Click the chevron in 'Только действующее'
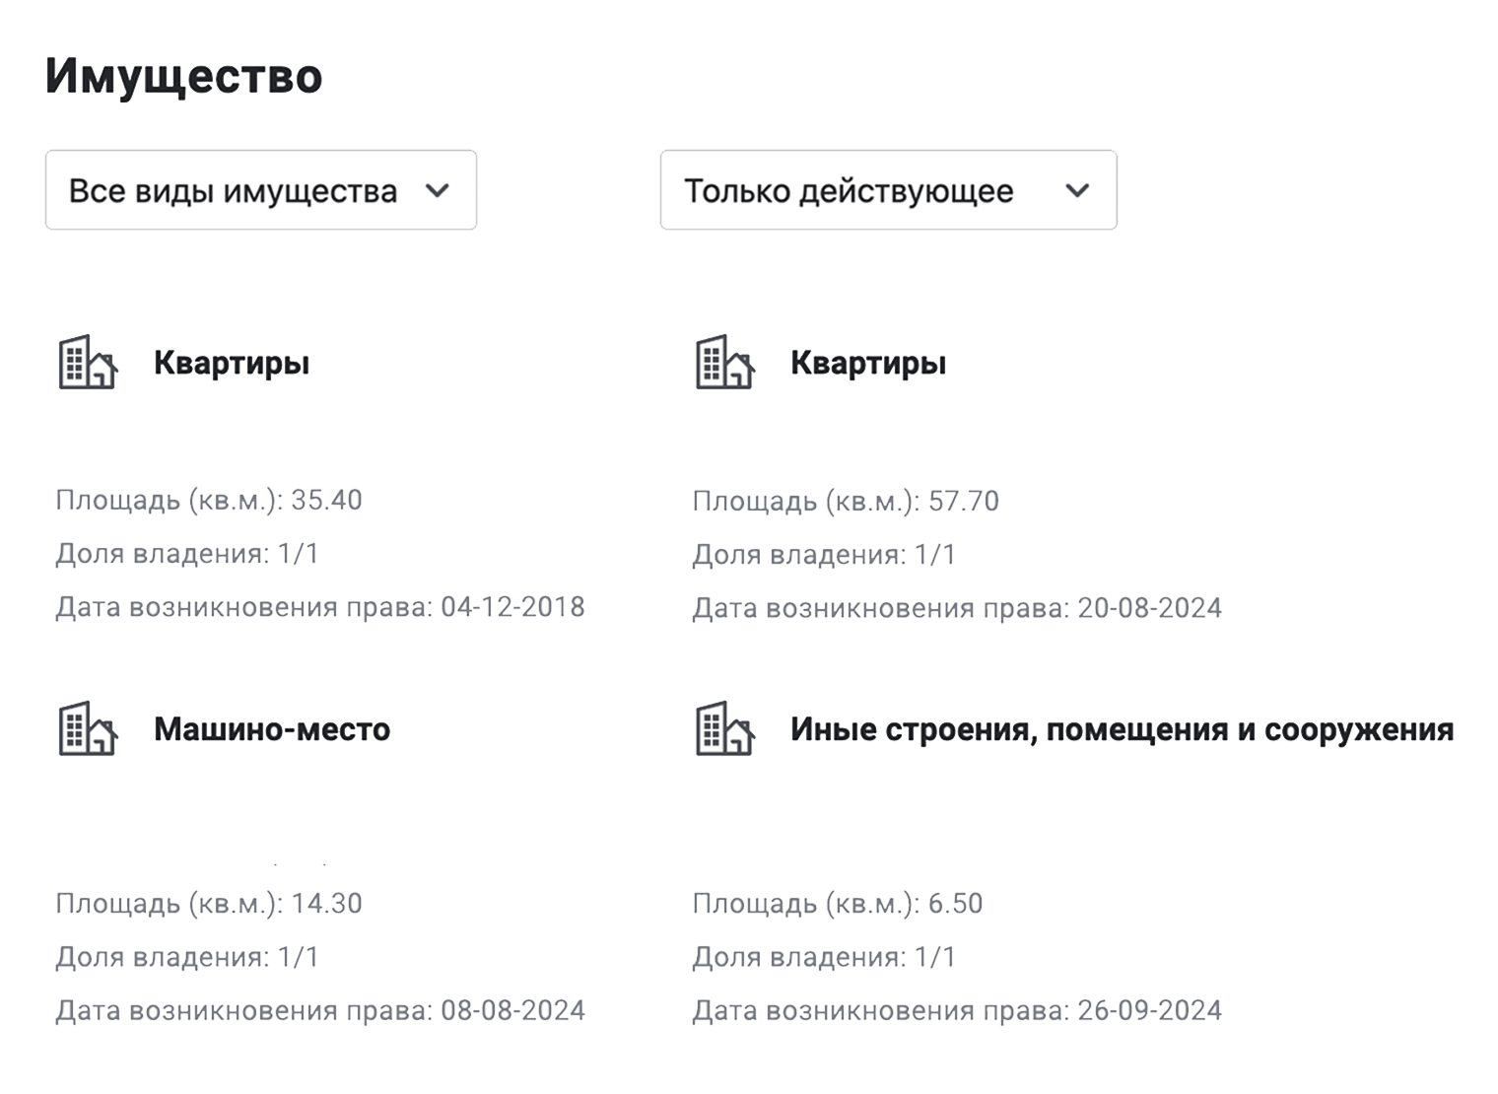This screenshot has width=1498, height=1094. pos(1078,191)
